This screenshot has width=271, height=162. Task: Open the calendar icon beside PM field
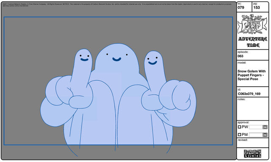click(x=265, y=135)
